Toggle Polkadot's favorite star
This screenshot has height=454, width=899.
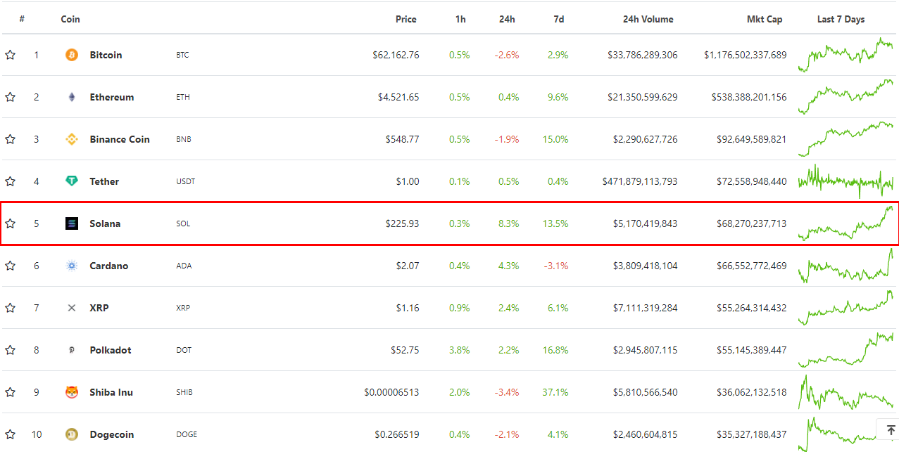(10, 350)
